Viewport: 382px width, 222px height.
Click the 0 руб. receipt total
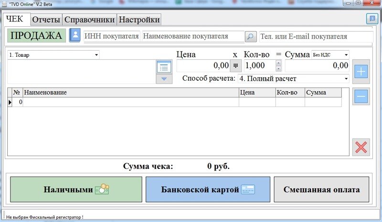218,166
